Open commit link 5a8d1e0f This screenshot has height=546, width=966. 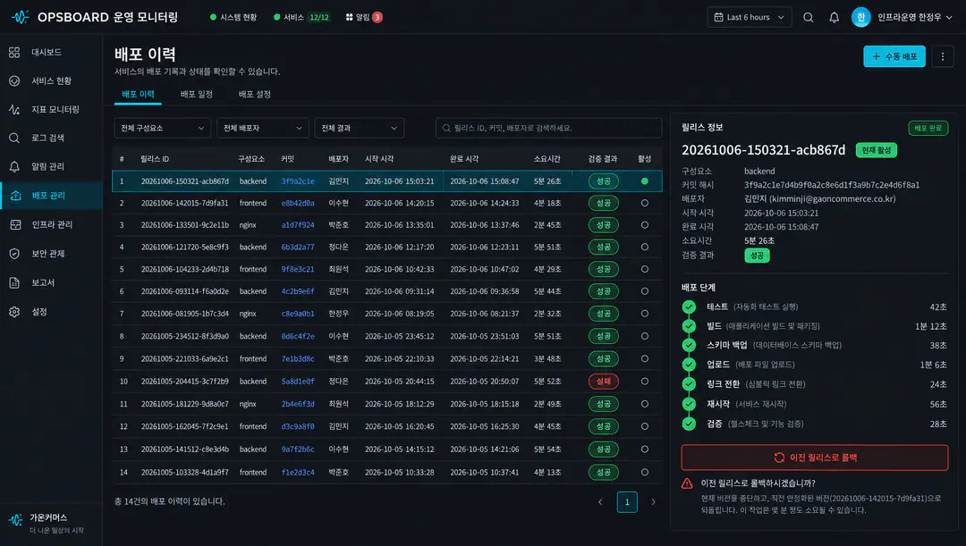[298, 382]
